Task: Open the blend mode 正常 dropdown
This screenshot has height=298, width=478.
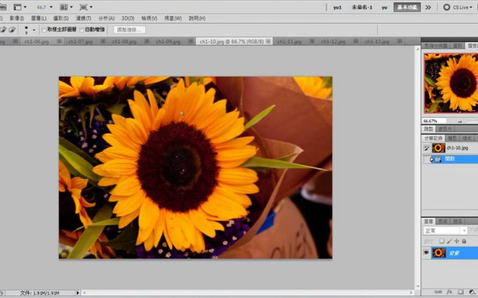Action: coord(445,231)
